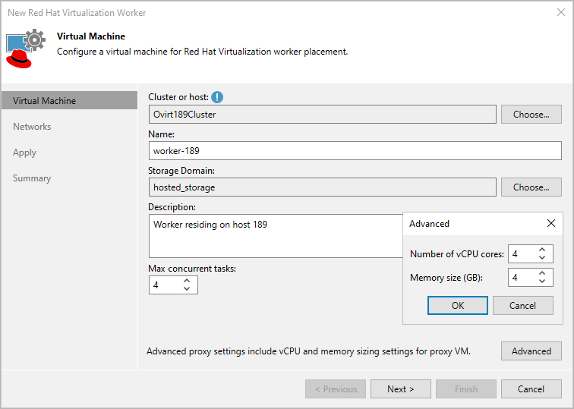Go to Next wizard step
The width and height of the screenshot is (574, 409).
click(x=400, y=389)
